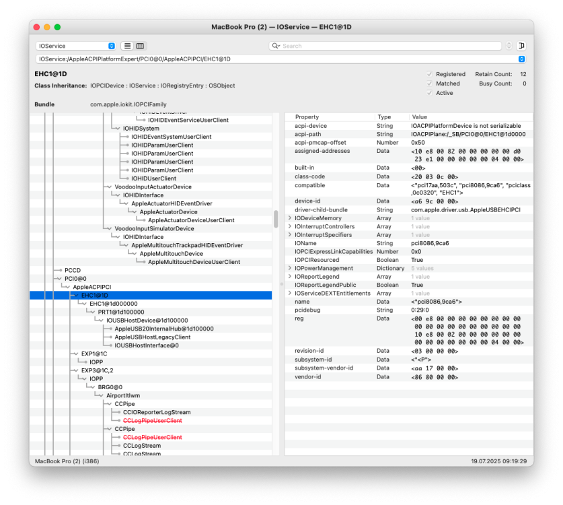Open the search options magnifier menu

point(276,46)
